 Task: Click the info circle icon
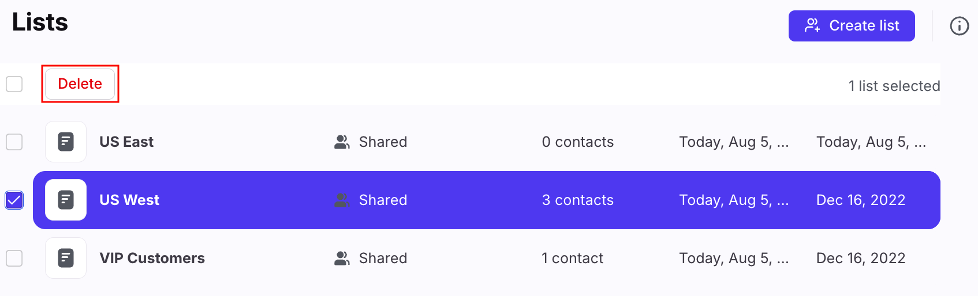959,26
